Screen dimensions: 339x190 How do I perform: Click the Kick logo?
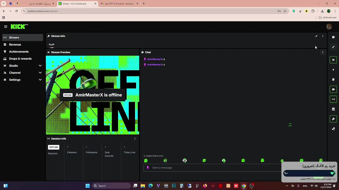point(19,27)
